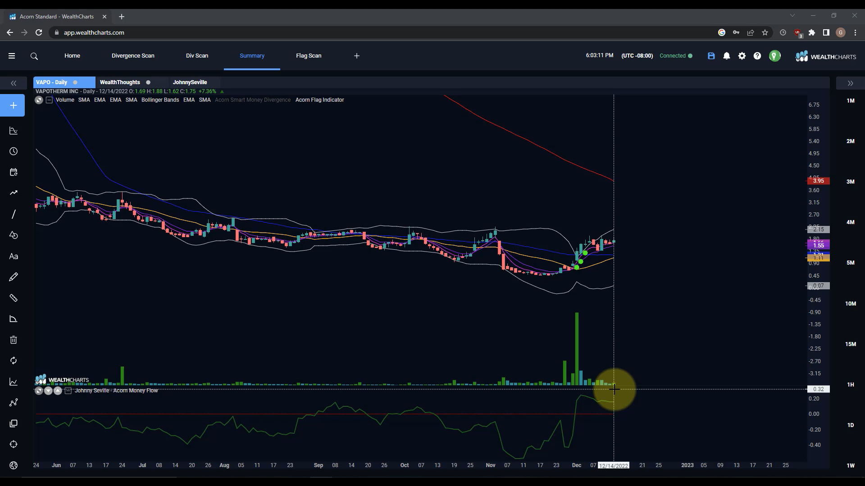Image resolution: width=865 pixels, height=486 pixels.
Task: Open the clock timeframe icon in sidebar
Action: click(14, 152)
